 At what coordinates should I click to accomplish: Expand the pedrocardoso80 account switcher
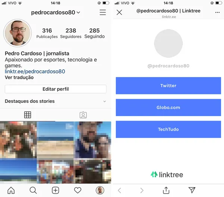pos(56,12)
